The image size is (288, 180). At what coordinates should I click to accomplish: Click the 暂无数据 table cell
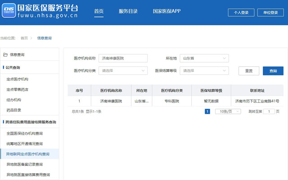(211, 101)
